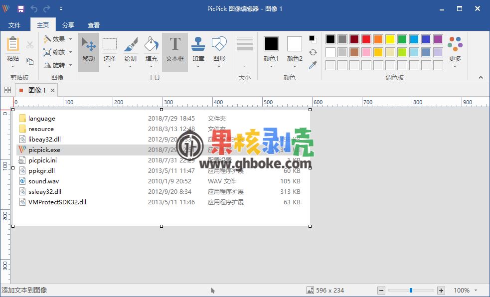Choose the yellow palette swatch
The width and height of the screenshot is (490, 297).
click(x=390, y=39)
